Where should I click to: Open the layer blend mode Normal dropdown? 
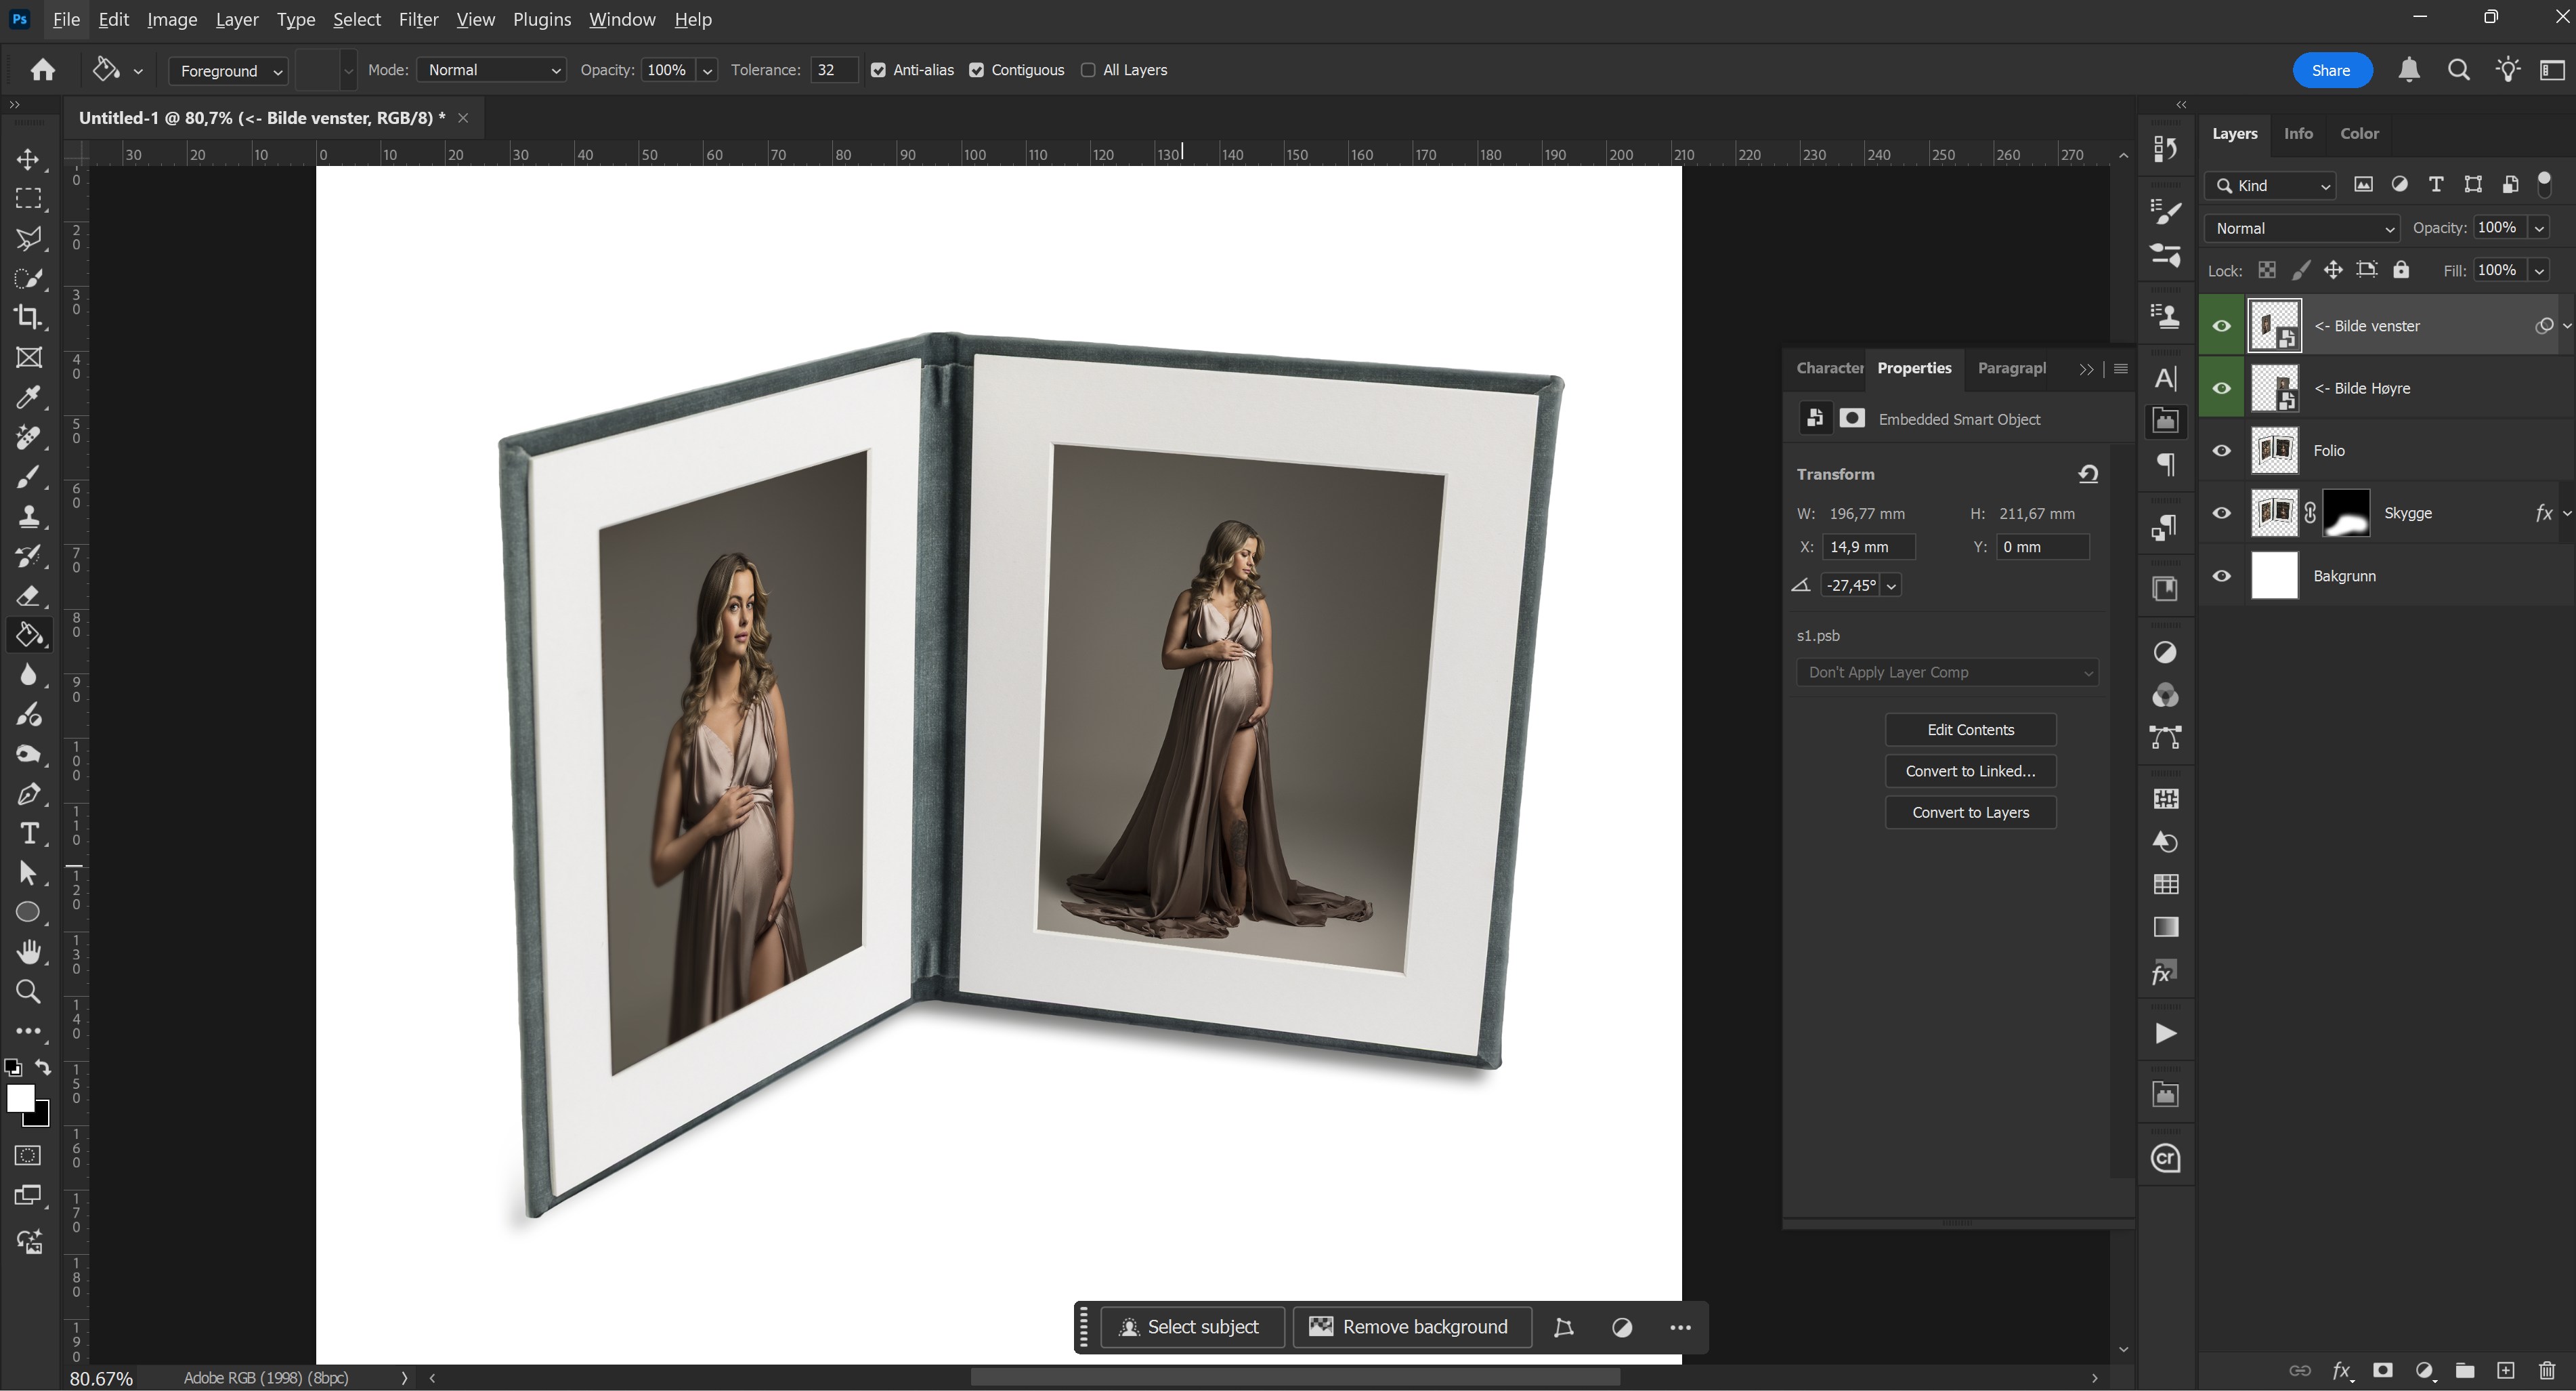tap(2302, 228)
